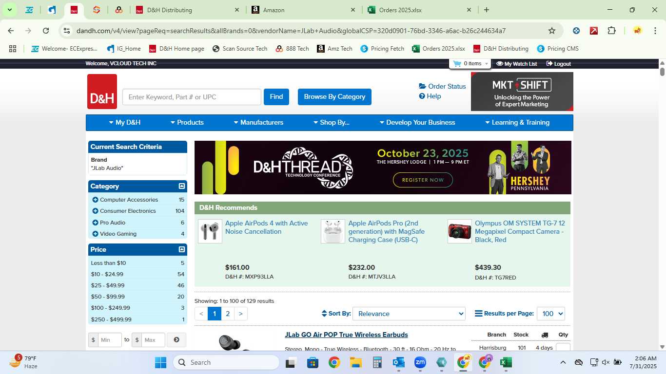Image resolution: width=666 pixels, height=374 pixels.
Task: Click the keyword search input field
Action: [x=192, y=97]
